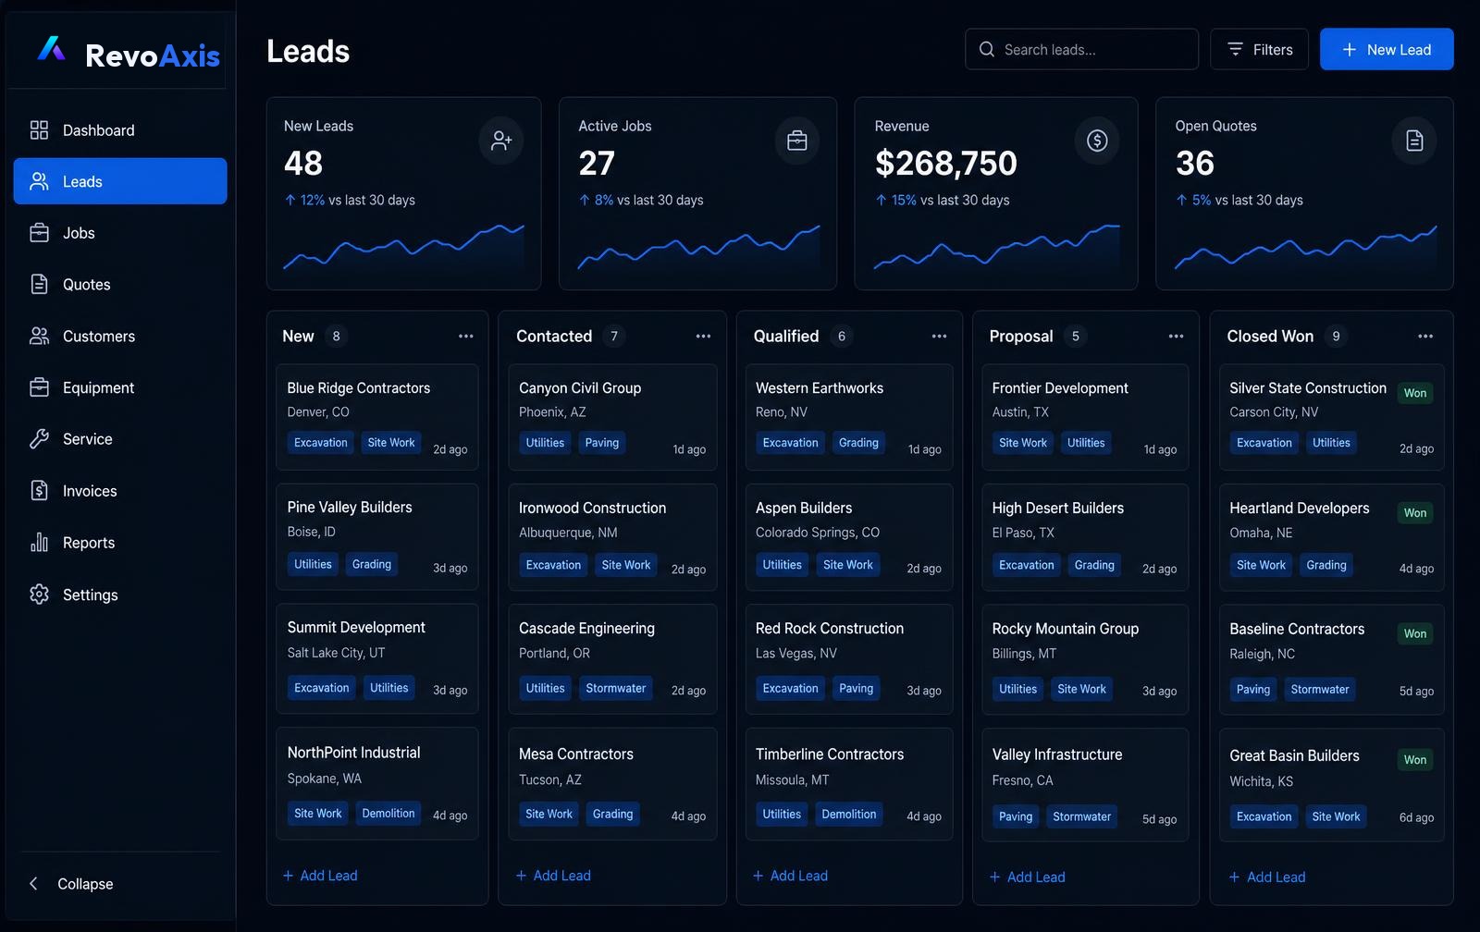Click Demolition tag on NorthPoint Industrial
1480x932 pixels.
(x=388, y=814)
